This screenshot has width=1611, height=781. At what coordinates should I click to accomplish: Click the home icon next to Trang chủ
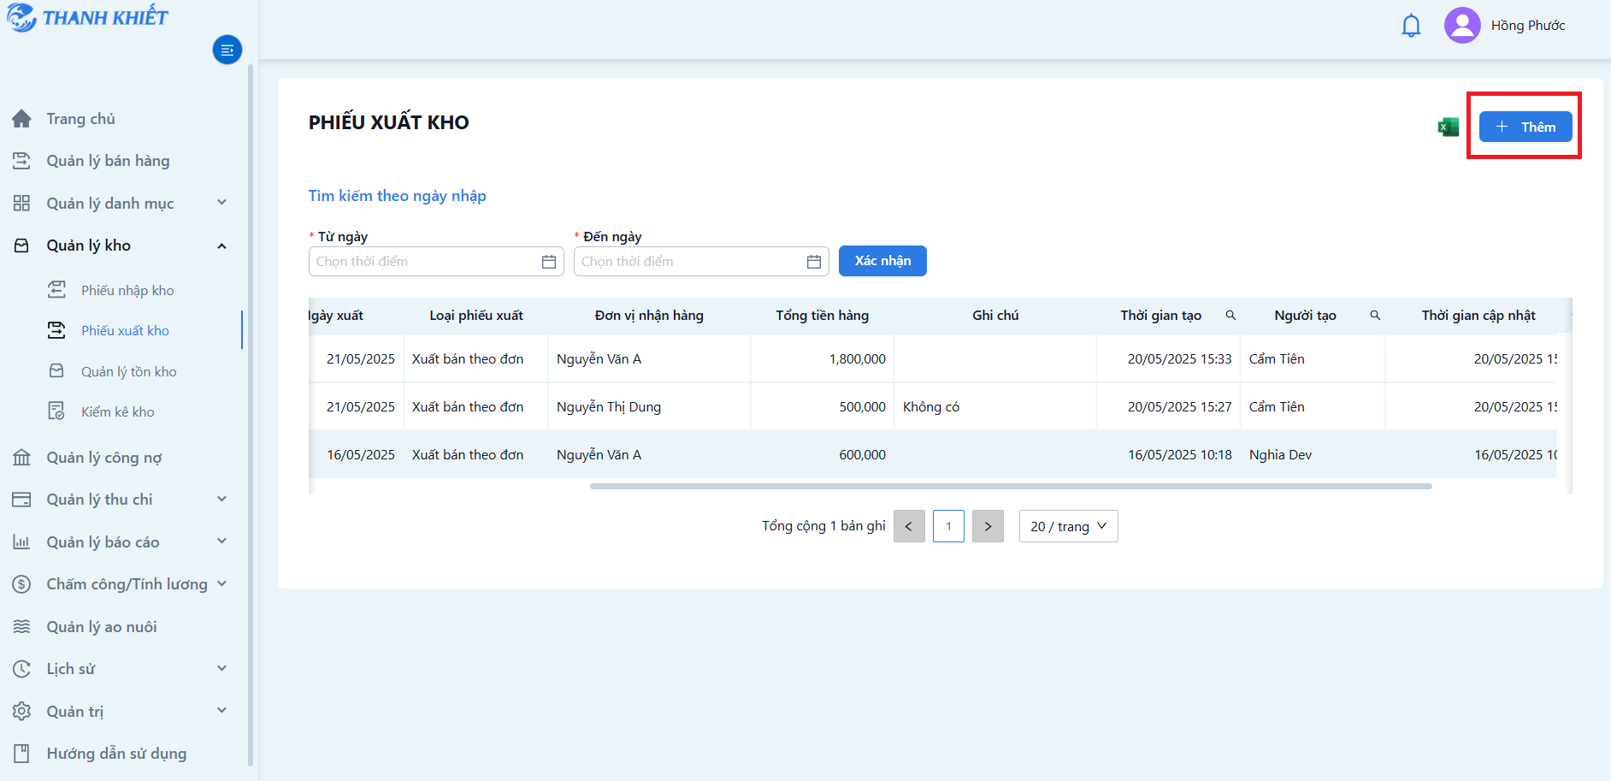tap(22, 119)
